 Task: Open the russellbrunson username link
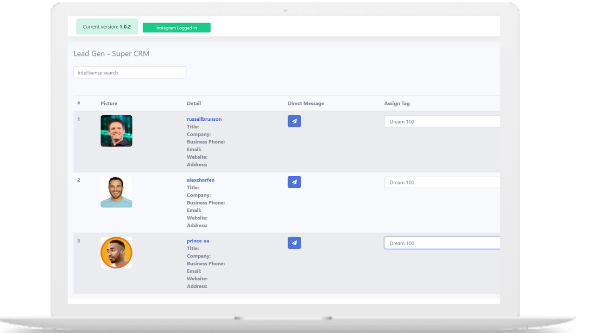tap(204, 119)
